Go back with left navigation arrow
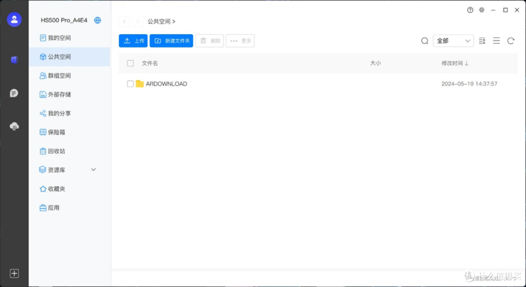This screenshot has height=287, width=526. point(124,21)
